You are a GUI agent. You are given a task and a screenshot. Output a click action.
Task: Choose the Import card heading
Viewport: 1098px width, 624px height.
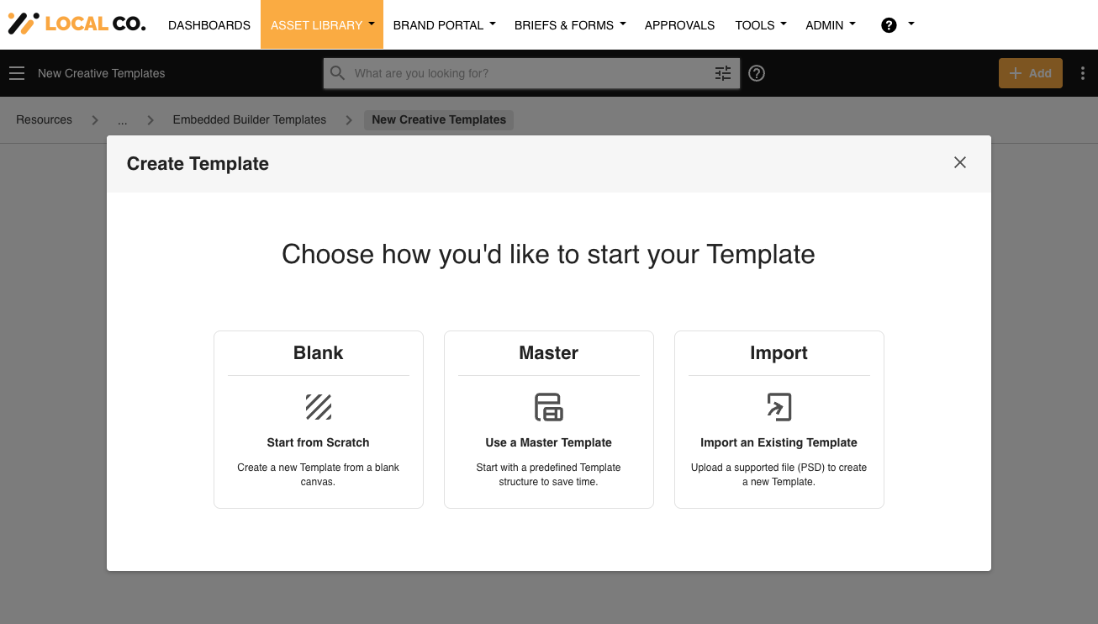[x=779, y=352]
